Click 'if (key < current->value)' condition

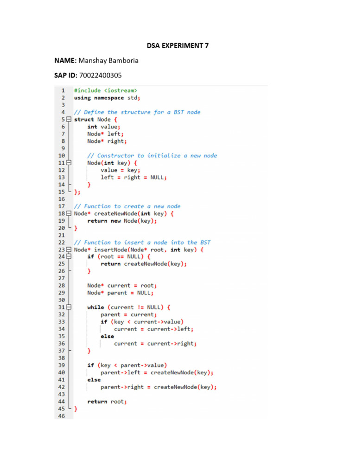click(x=142, y=322)
